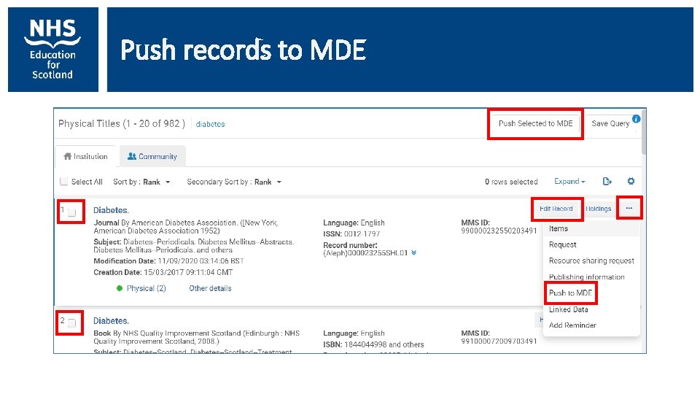Tick the Select All checkbox

click(x=64, y=182)
